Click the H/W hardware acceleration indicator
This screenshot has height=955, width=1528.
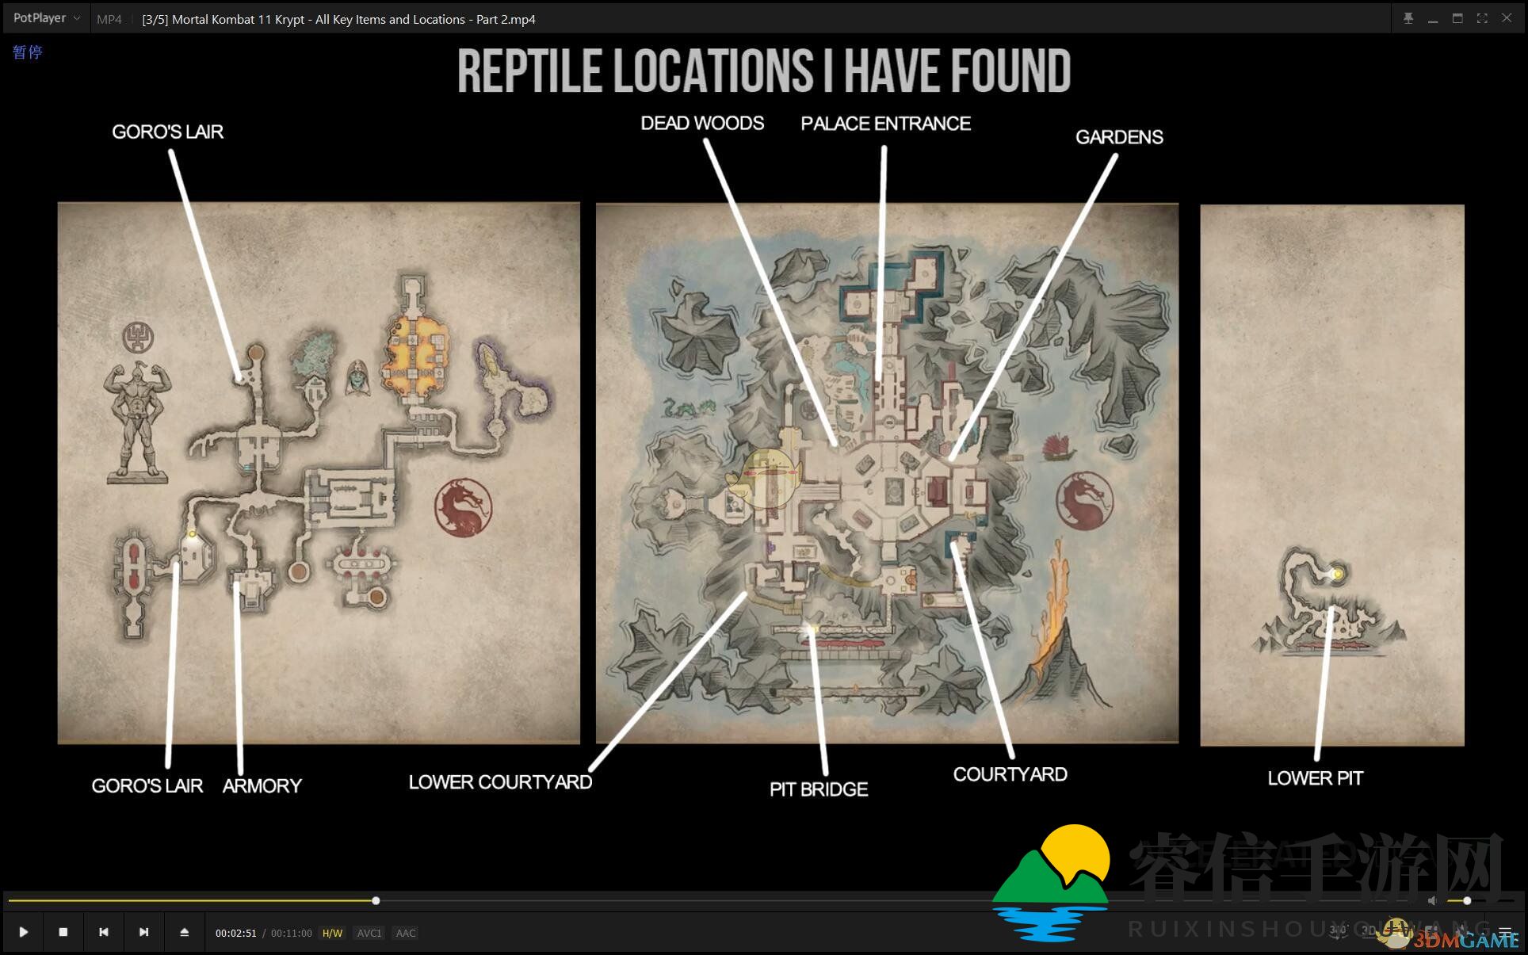click(332, 933)
